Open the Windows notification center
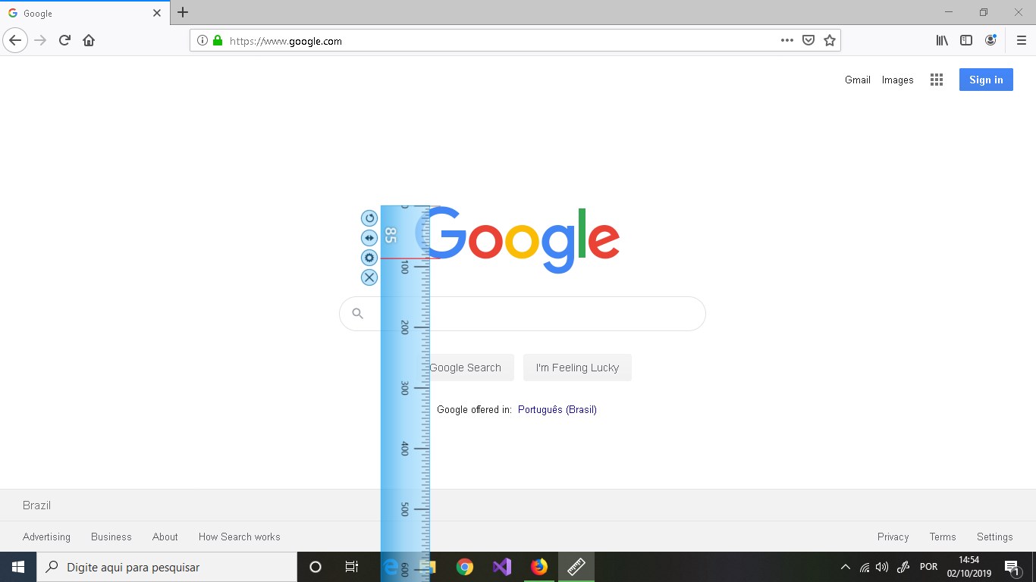Image resolution: width=1036 pixels, height=582 pixels. click(x=1012, y=567)
